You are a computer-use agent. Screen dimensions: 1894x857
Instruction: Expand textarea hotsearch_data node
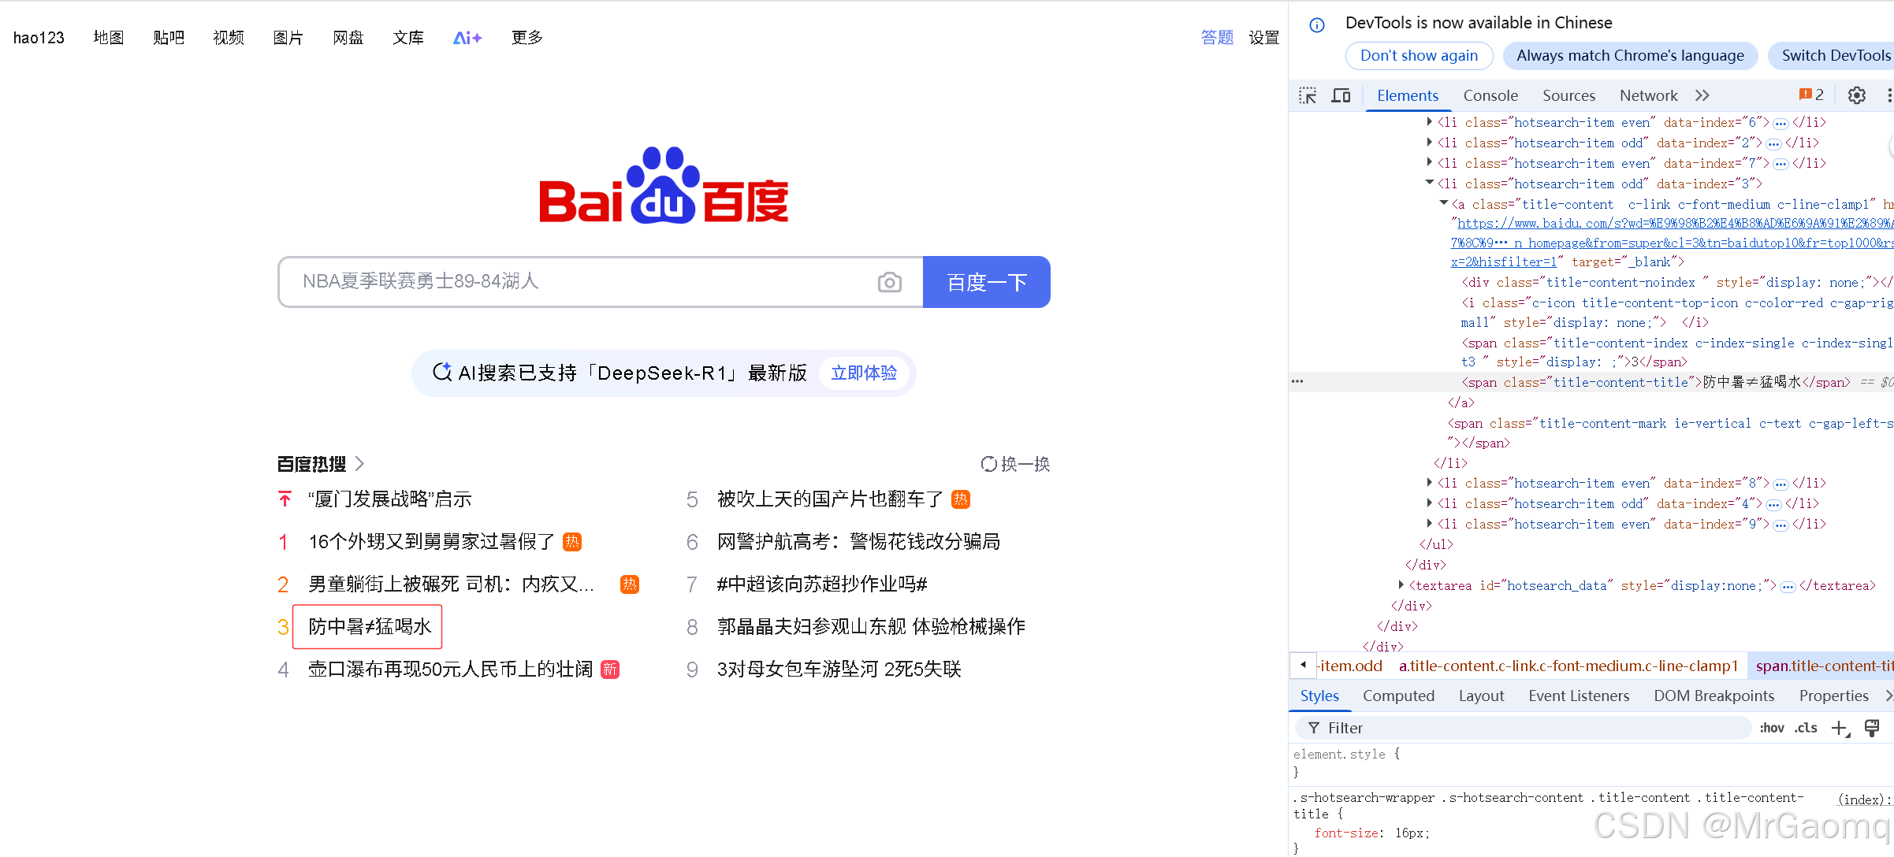point(1401,585)
